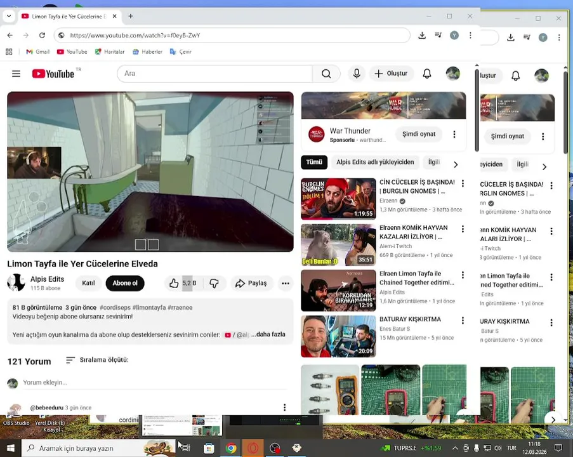Image resolution: width=573 pixels, height=457 pixels.
Task: Go to the YouTube home logo
Action: (53, 74)
